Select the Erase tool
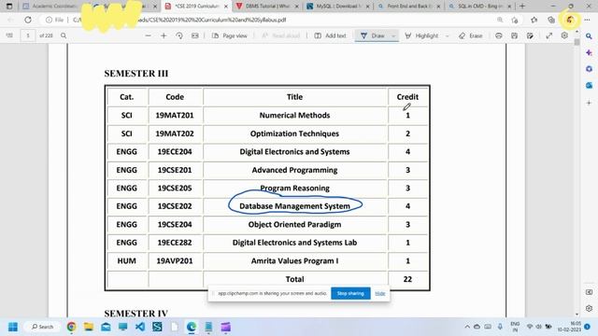Image resolution: width=598 pixels, height=336 pixels. coord(471,35)
